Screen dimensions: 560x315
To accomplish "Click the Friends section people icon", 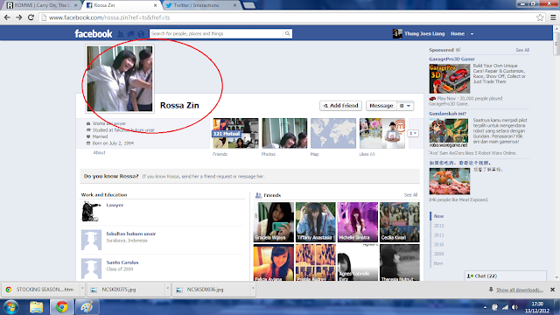I will point(258,195).
